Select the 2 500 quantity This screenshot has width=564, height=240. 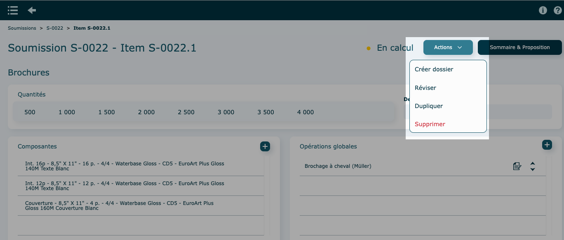186,112
